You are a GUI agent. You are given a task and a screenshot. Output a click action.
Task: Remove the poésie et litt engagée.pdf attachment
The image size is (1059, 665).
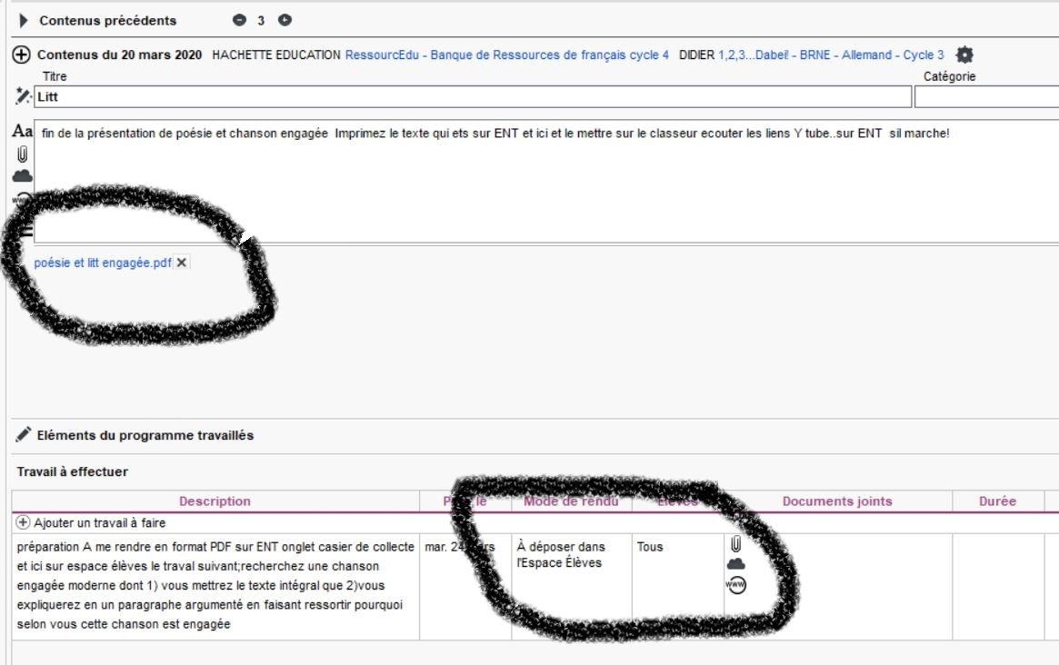(182, 263)
